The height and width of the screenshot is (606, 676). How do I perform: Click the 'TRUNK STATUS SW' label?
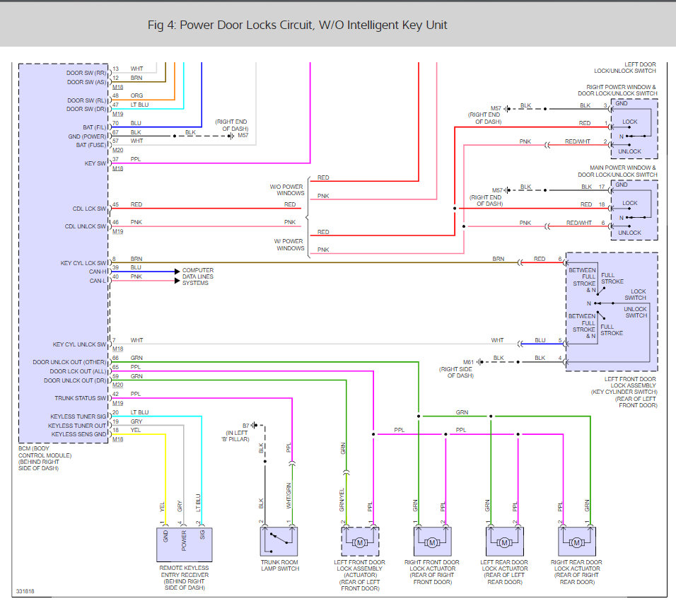click(x=80, y=398)
